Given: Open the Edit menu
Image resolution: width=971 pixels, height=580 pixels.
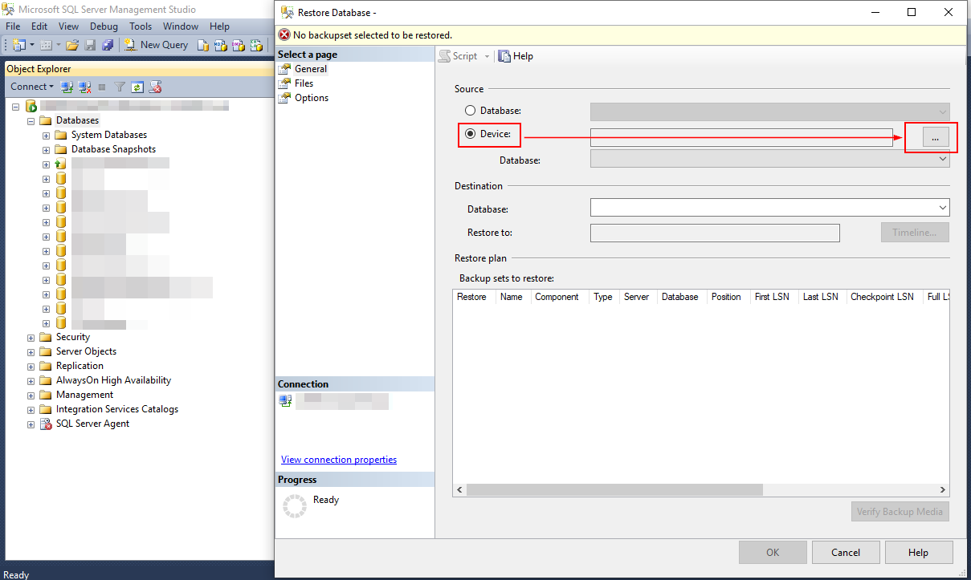Looking at the screenshot, I should (39, 26).
